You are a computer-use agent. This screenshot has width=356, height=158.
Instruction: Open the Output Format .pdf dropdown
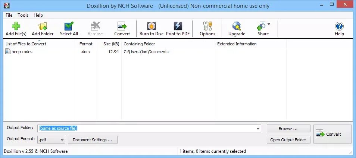pos(51,140)
